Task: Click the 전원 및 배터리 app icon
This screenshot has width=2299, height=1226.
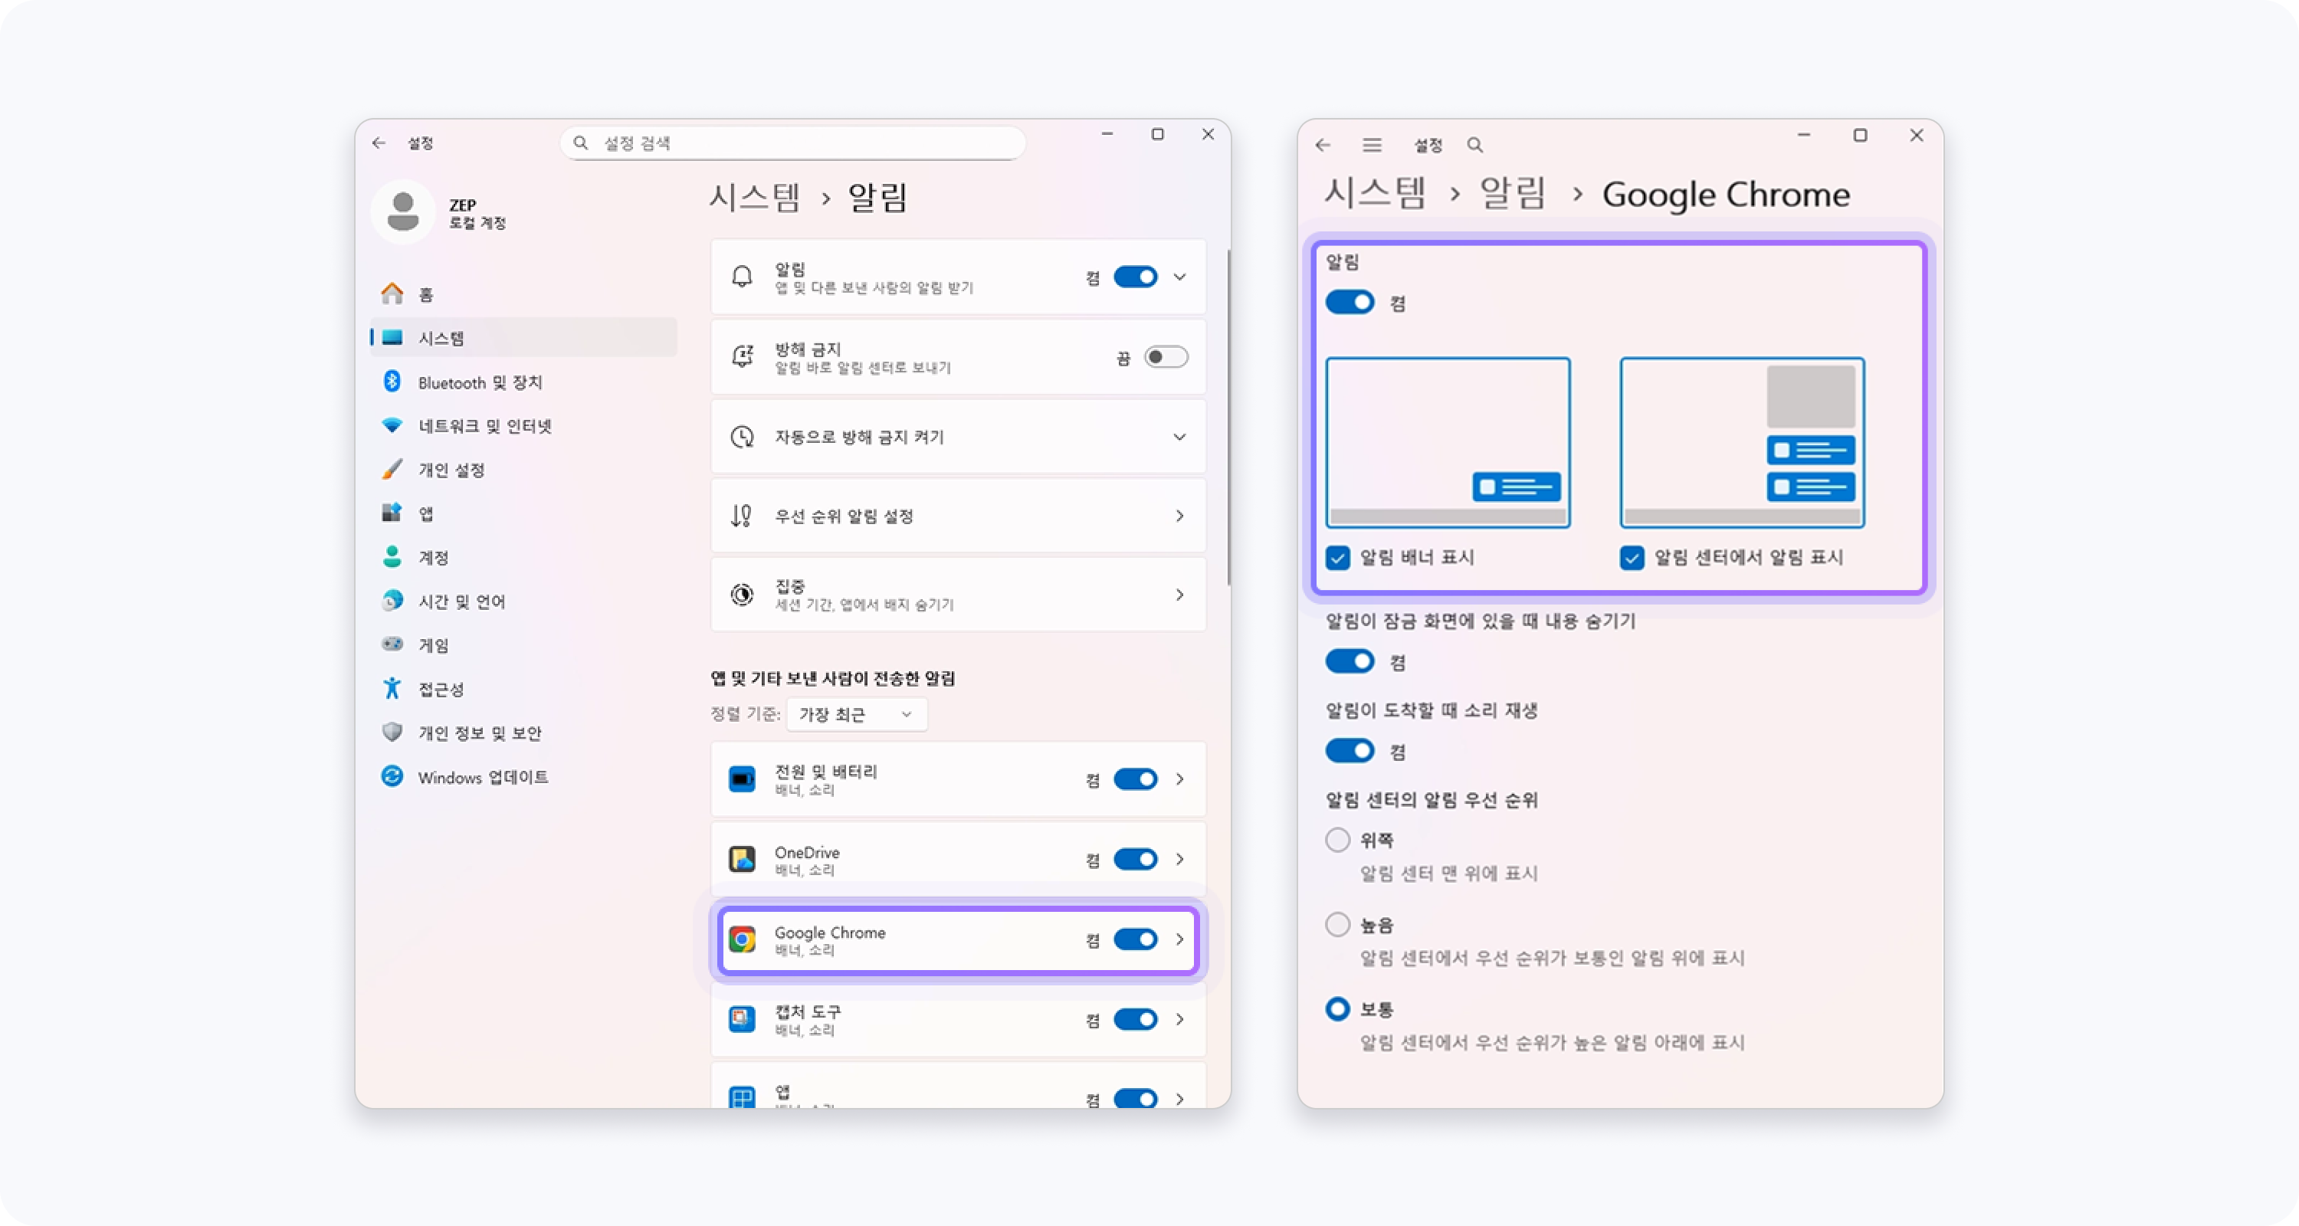Action: click(x=742, y=779)
